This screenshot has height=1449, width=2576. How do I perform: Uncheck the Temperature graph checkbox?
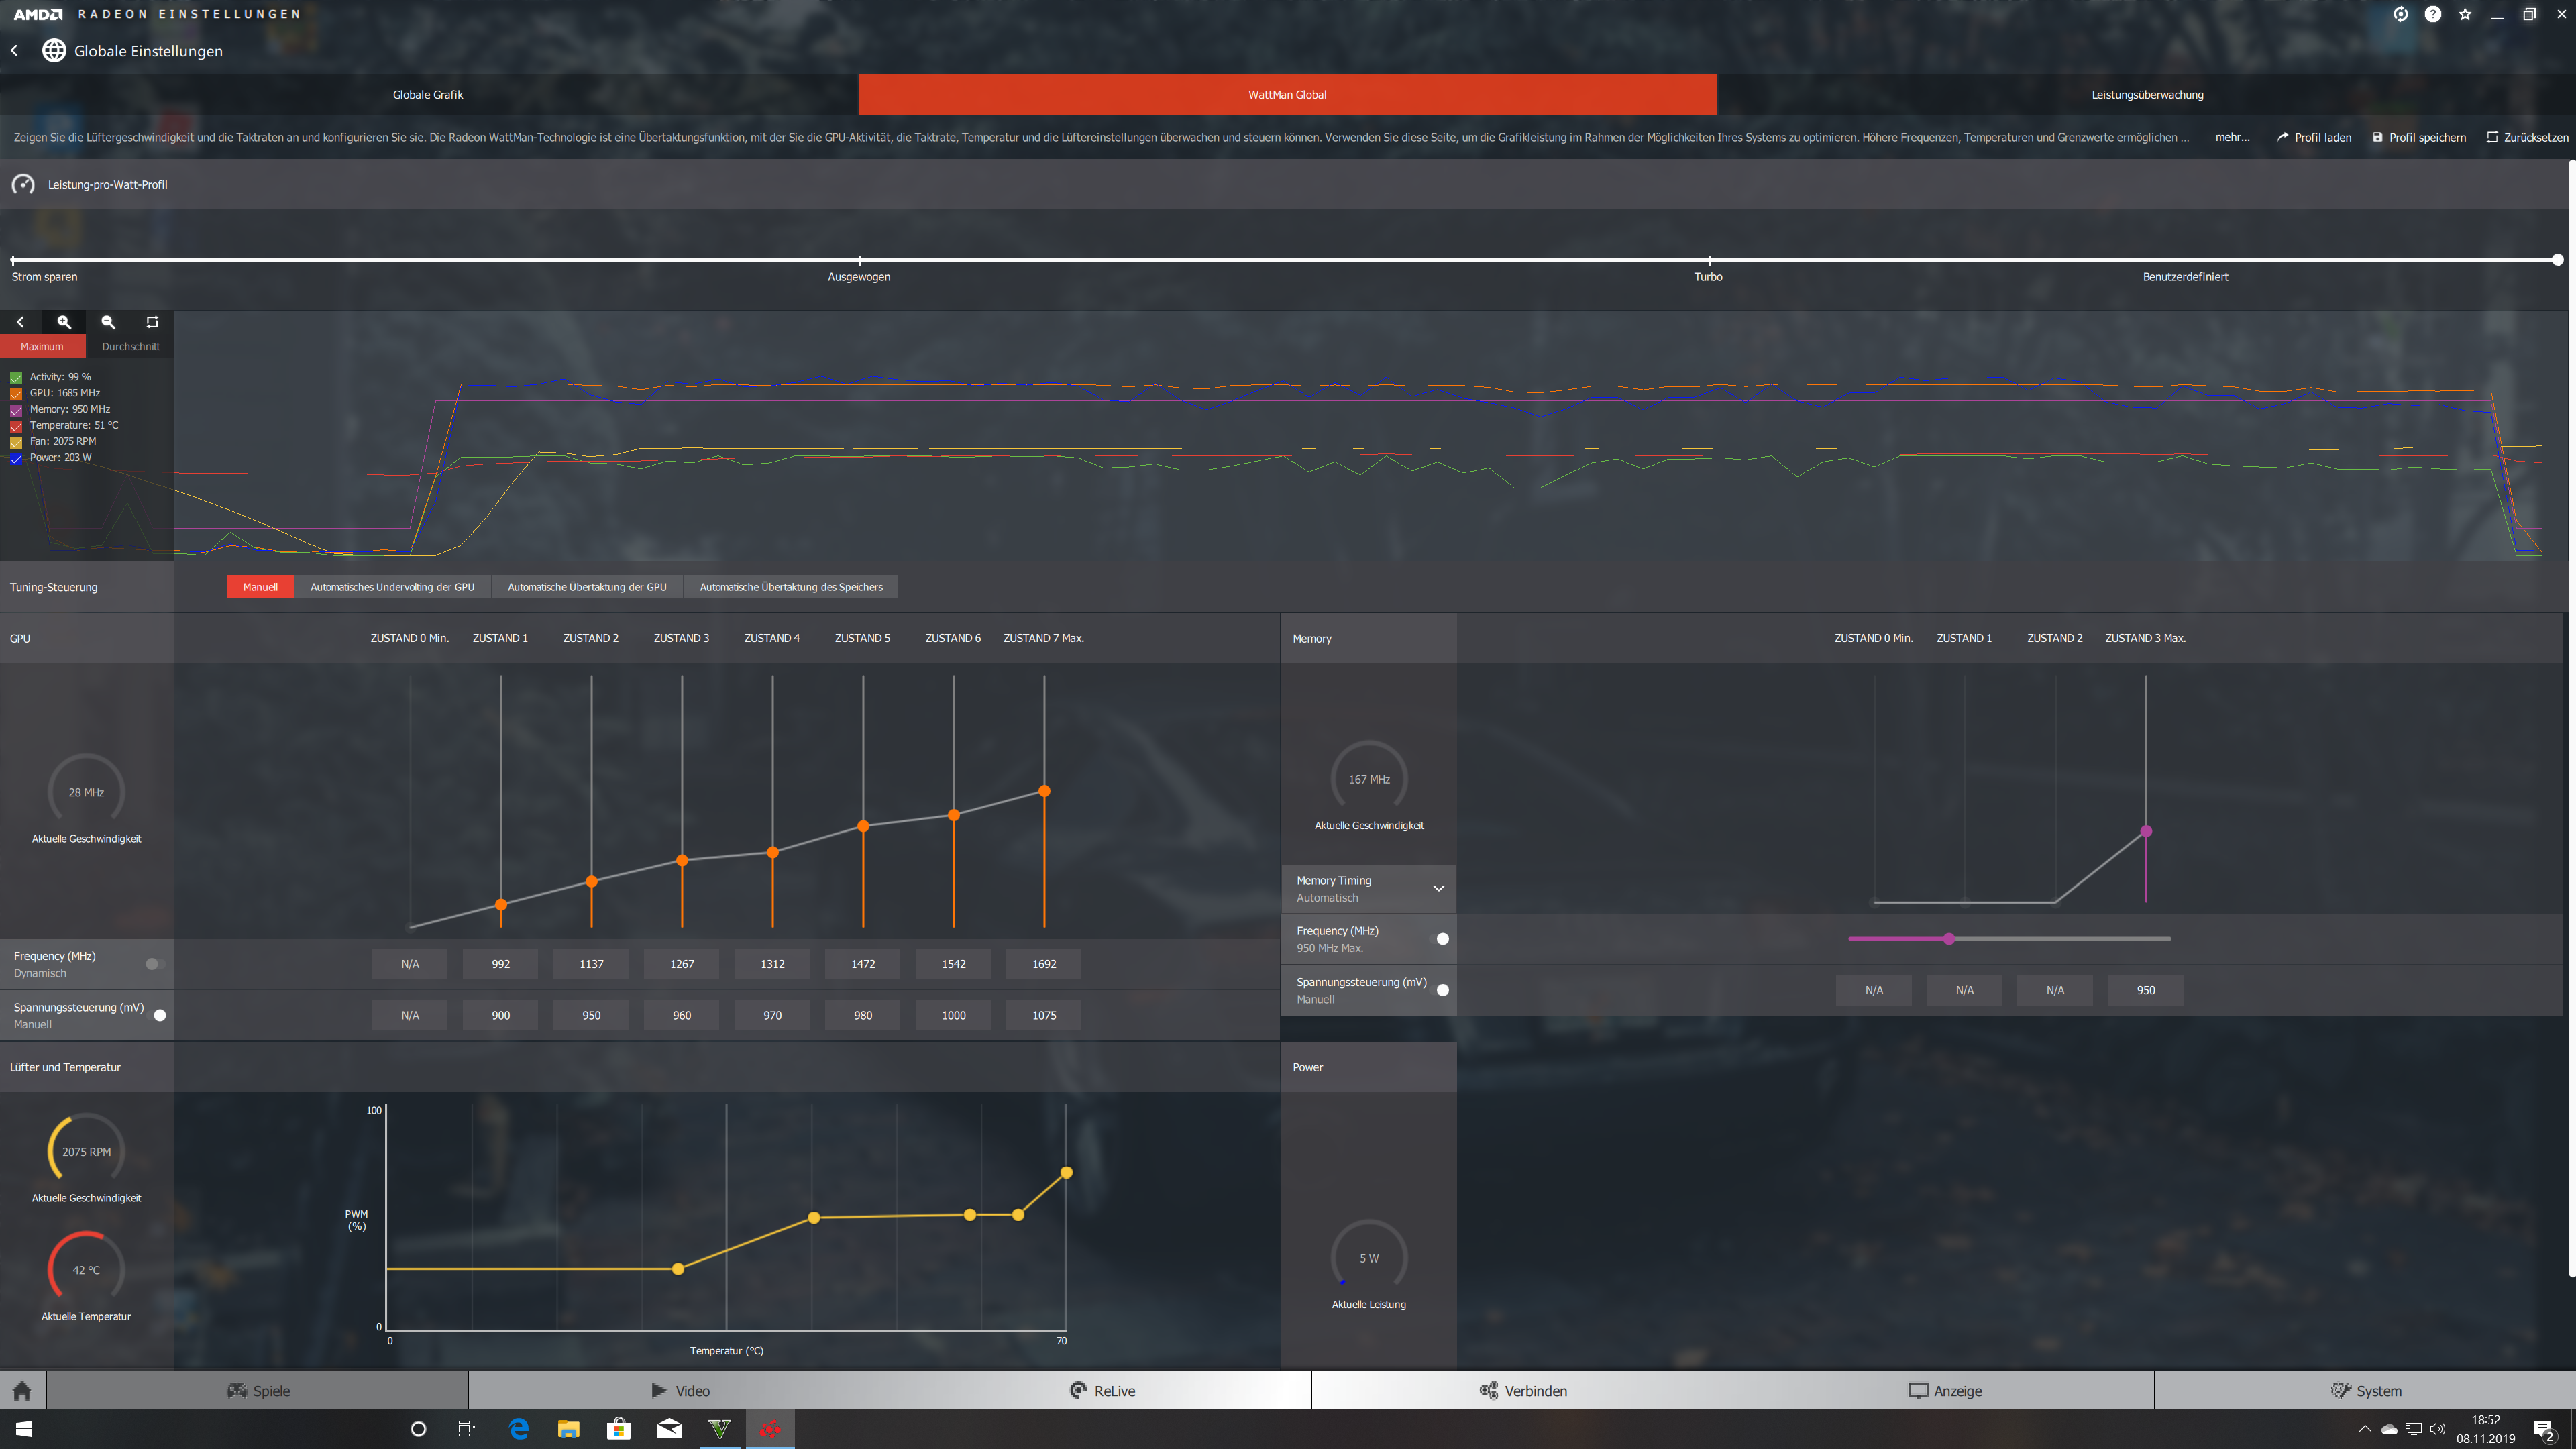point(16,426)
